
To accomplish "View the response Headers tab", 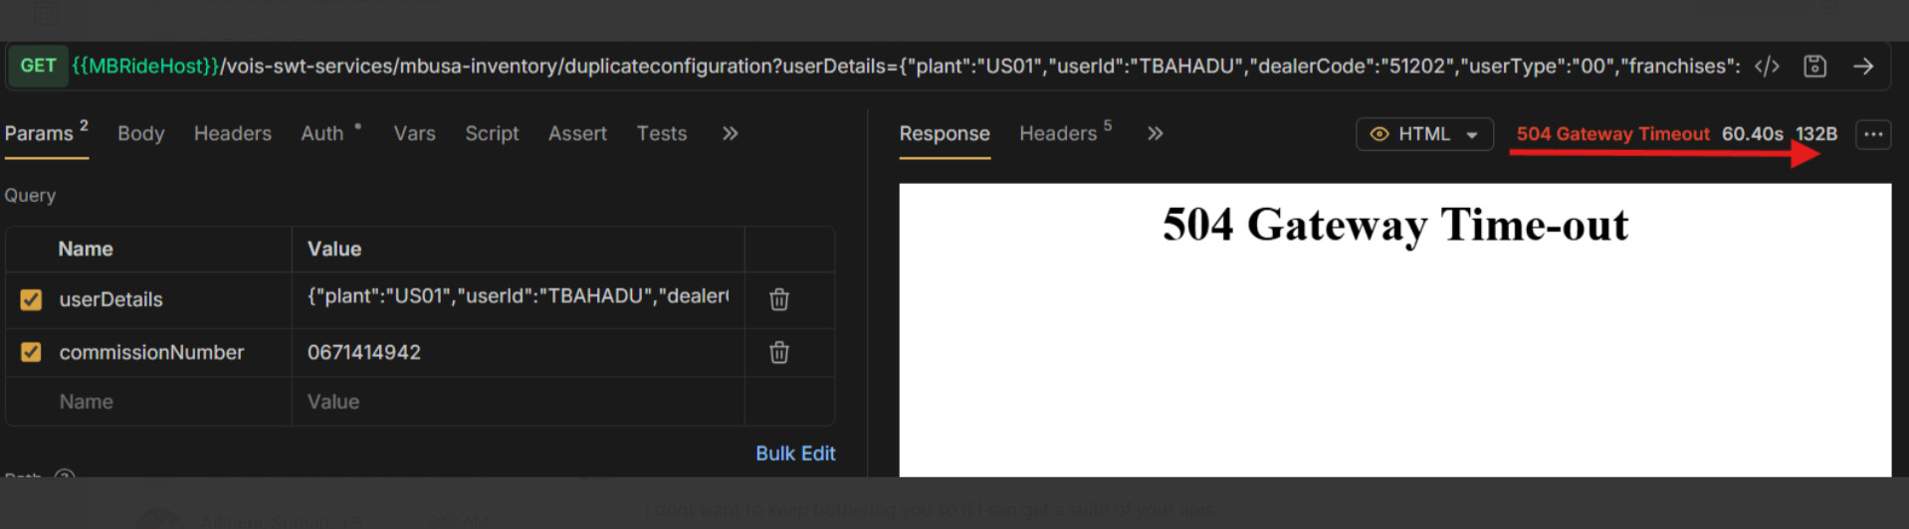I will pos(1057,133).
